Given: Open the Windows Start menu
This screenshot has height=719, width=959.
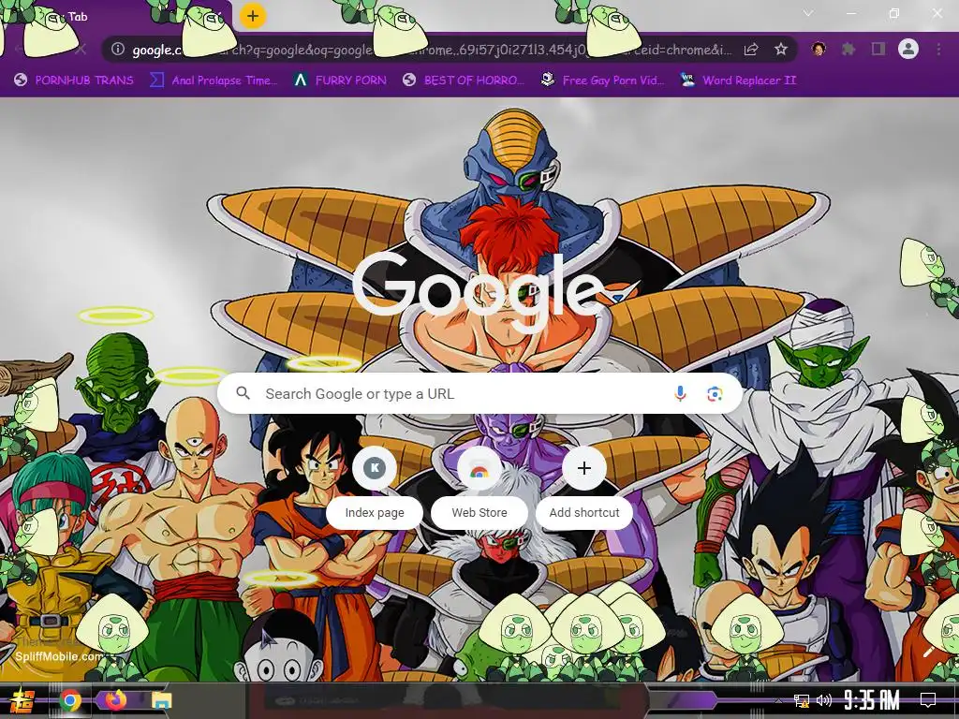Looking at the screenshot, I should click(22, 700).
